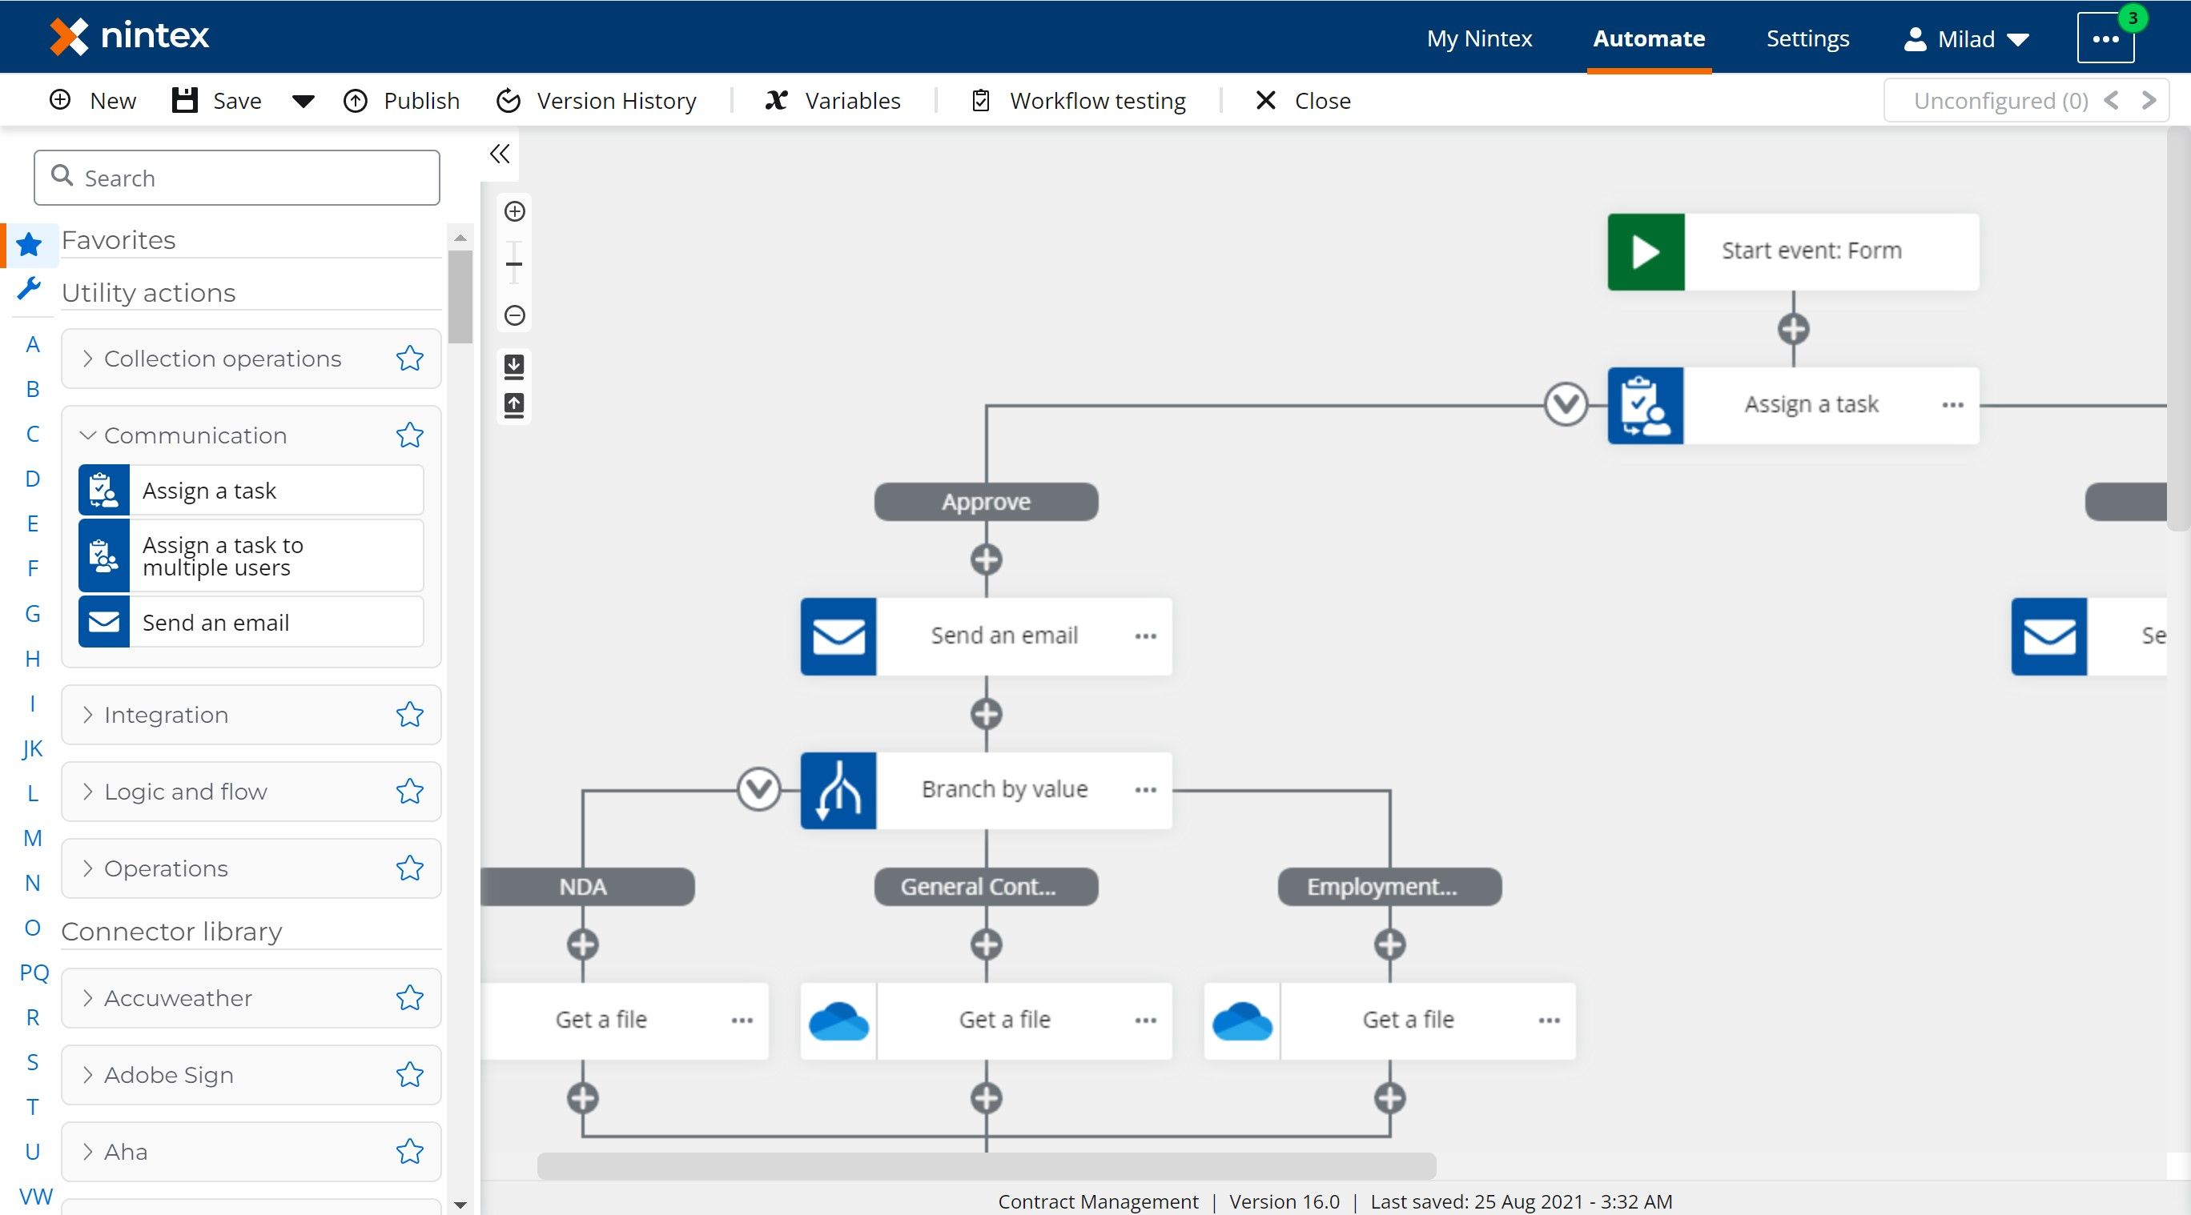Click the Utility actions wrench icon

pos(30,290)
